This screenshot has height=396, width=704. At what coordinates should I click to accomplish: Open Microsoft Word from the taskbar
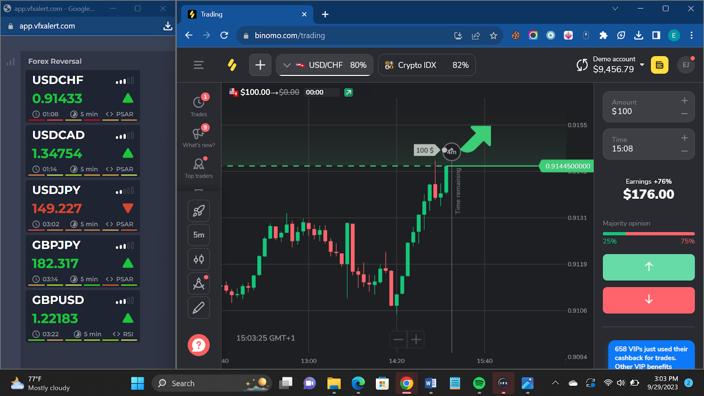point(430,383)
